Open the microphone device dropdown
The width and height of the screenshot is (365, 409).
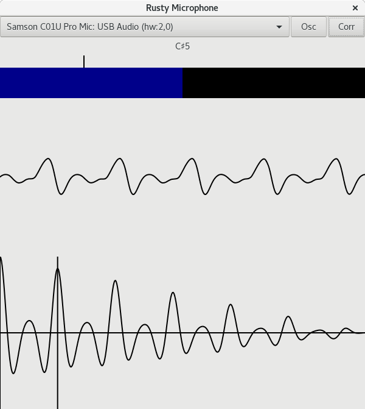[x=144, y=27]
